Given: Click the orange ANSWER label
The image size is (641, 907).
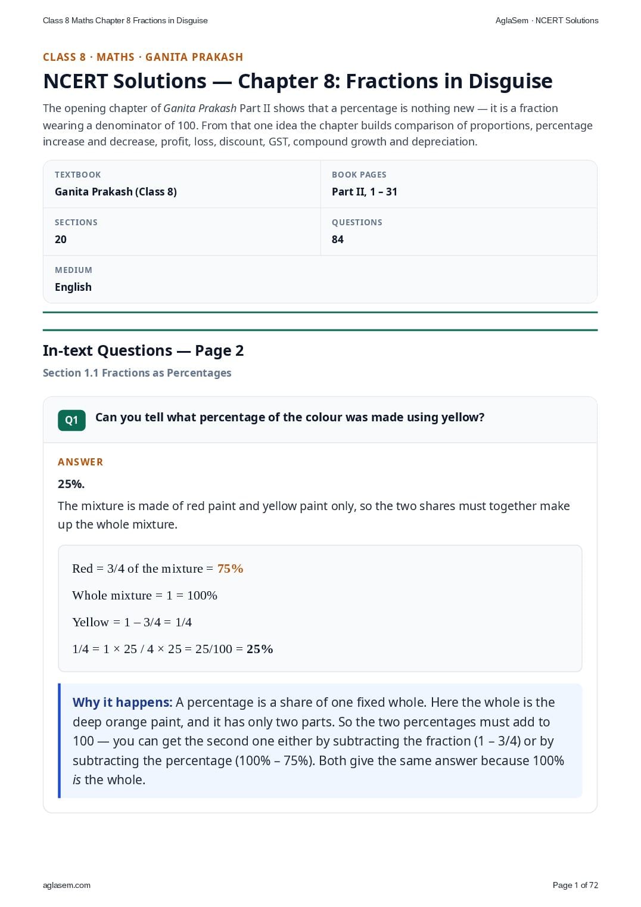Looking at the screenshot, I should pos(80,462).
